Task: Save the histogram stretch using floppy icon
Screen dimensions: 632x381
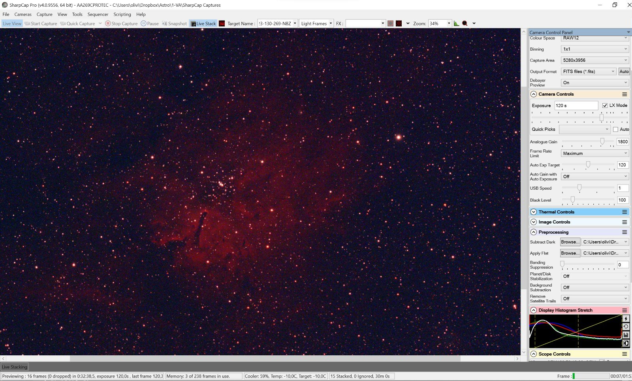Action: coord(626,335)
